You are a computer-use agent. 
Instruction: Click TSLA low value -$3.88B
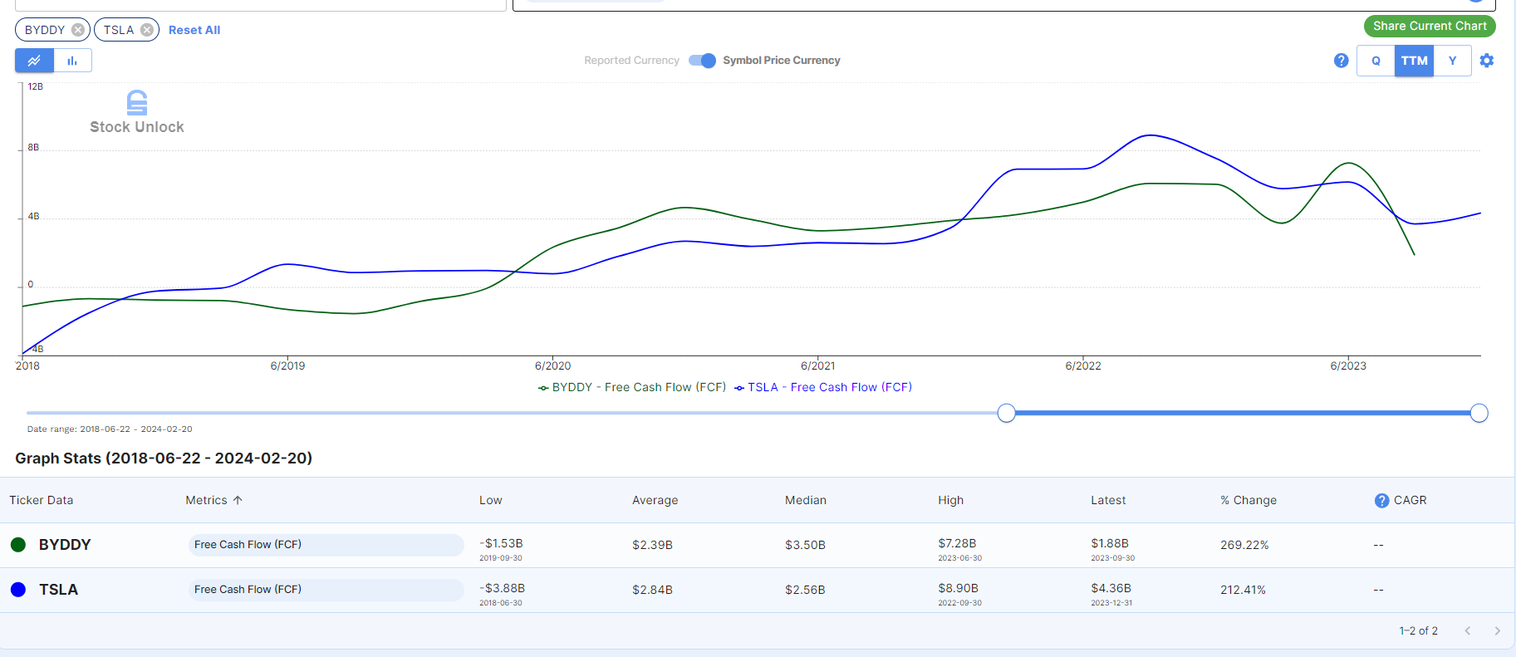pyautogui.click(x=502, y=588)
